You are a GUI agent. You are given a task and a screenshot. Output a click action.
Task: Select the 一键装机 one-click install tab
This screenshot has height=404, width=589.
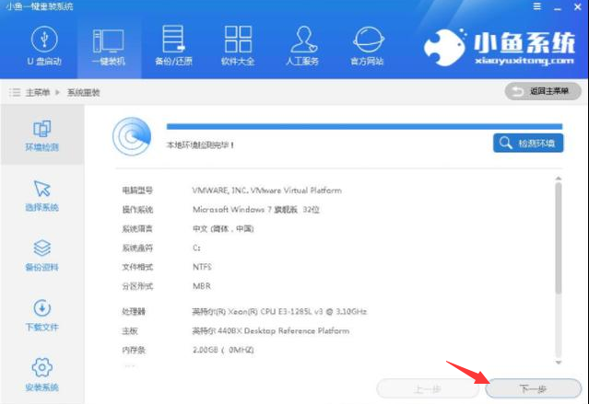click(x=108, y=46)
